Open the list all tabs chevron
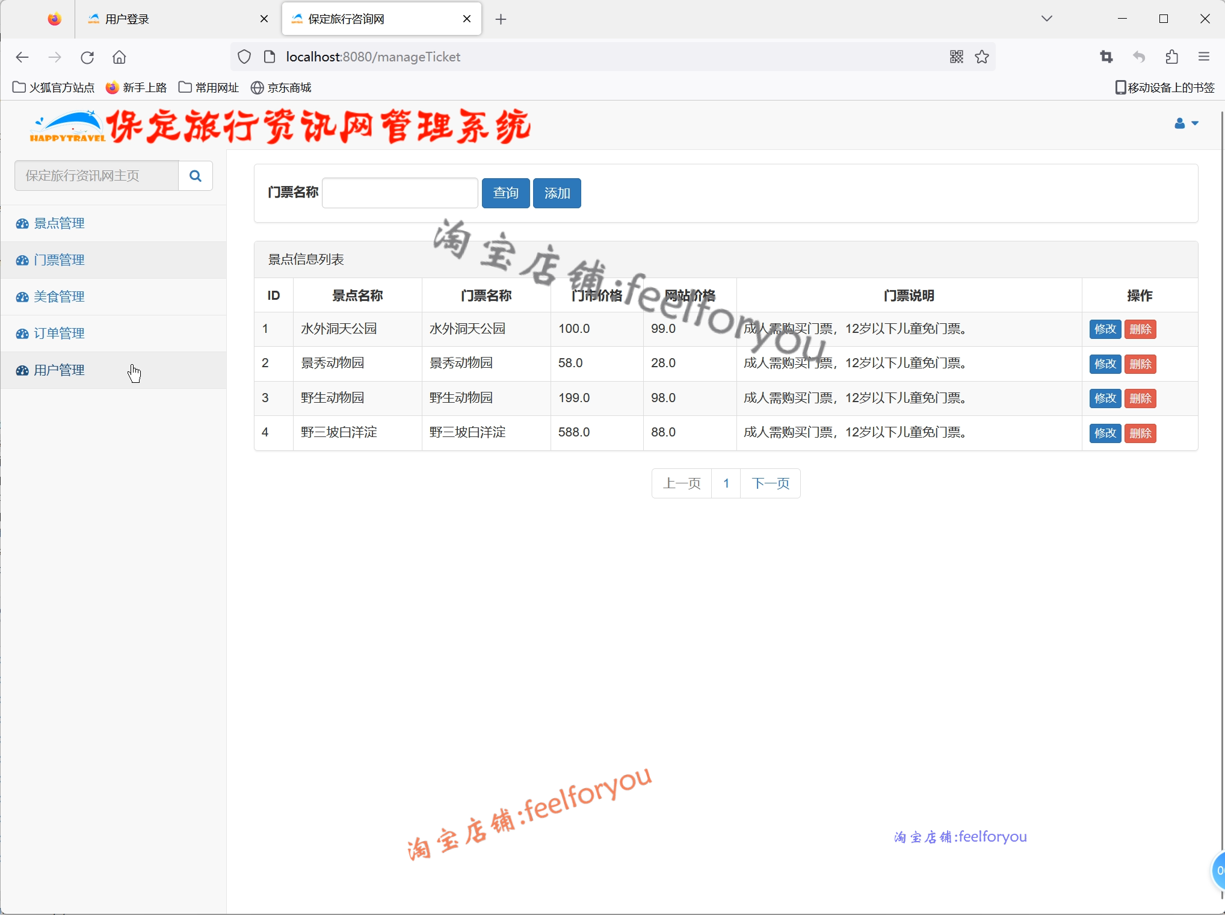 (x=1047, y=19)
